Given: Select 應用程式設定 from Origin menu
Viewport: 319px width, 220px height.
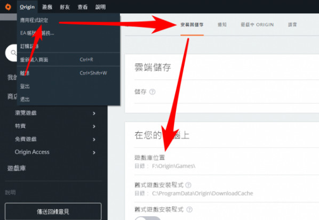Looking at the screenshot, I should 68,20.
